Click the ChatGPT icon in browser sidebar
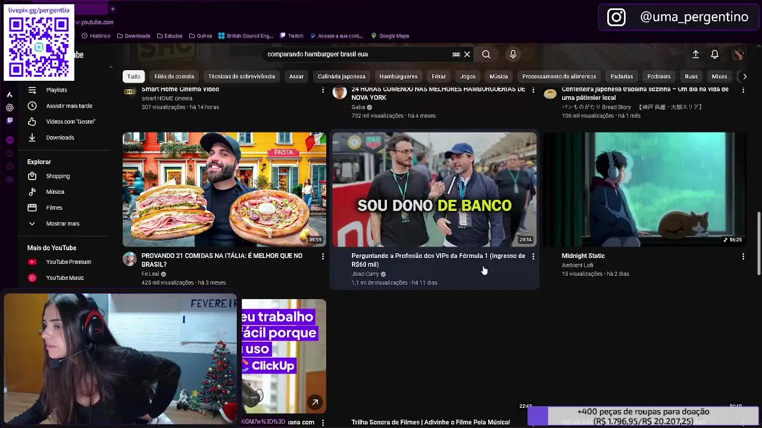 [x=10, y=108]
